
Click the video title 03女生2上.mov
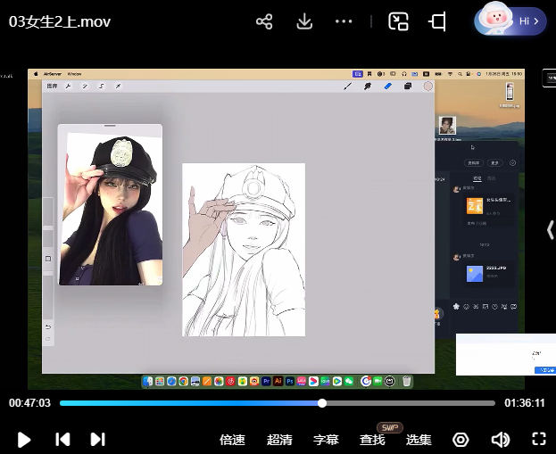point(60,21)
